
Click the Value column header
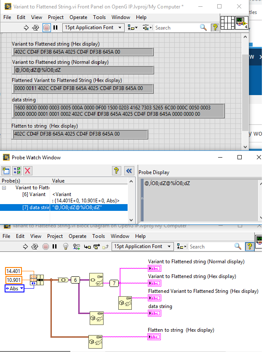point(89,181)
